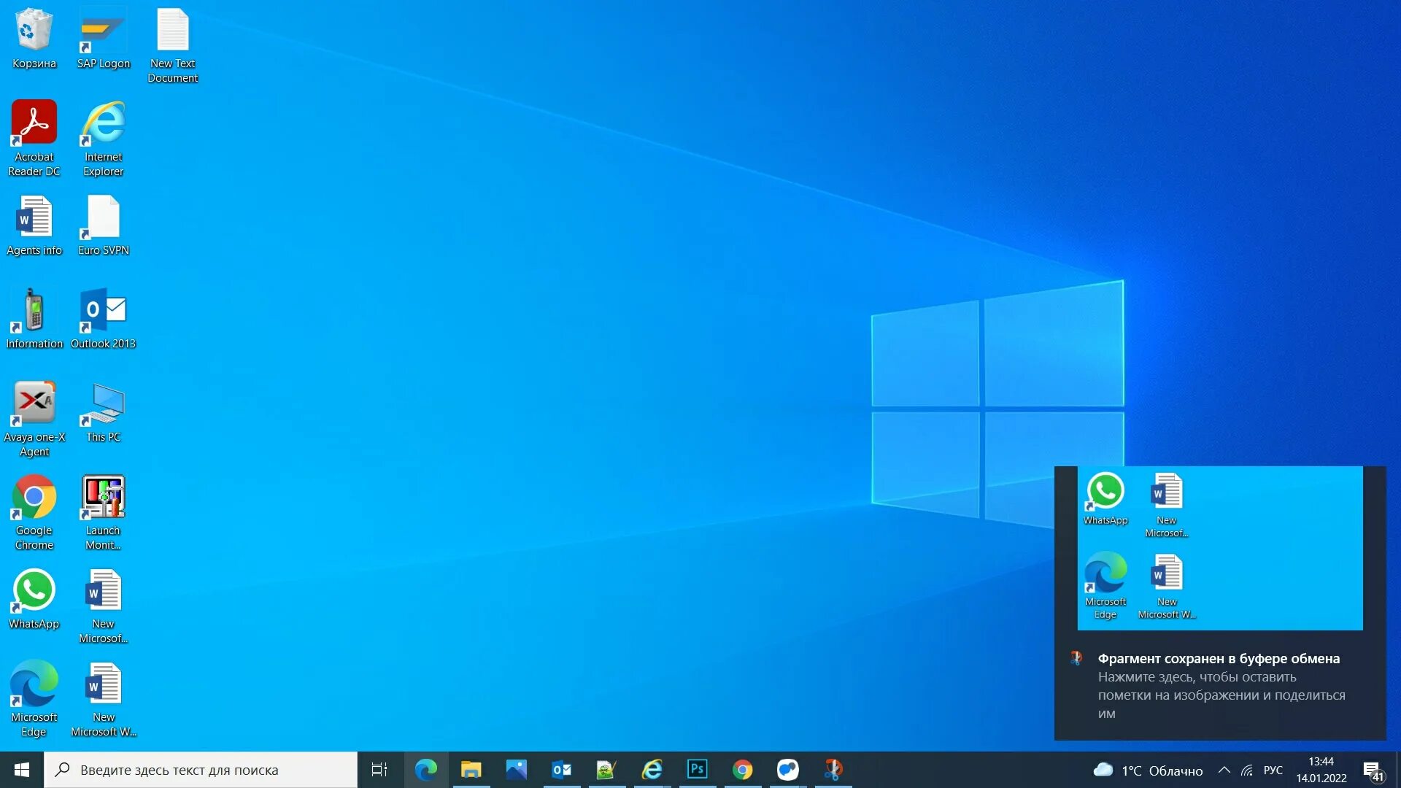This screenshot has height=788, width=1401.
Task: Launch the Photos app from the taskbar
Action: click(516, 770)
